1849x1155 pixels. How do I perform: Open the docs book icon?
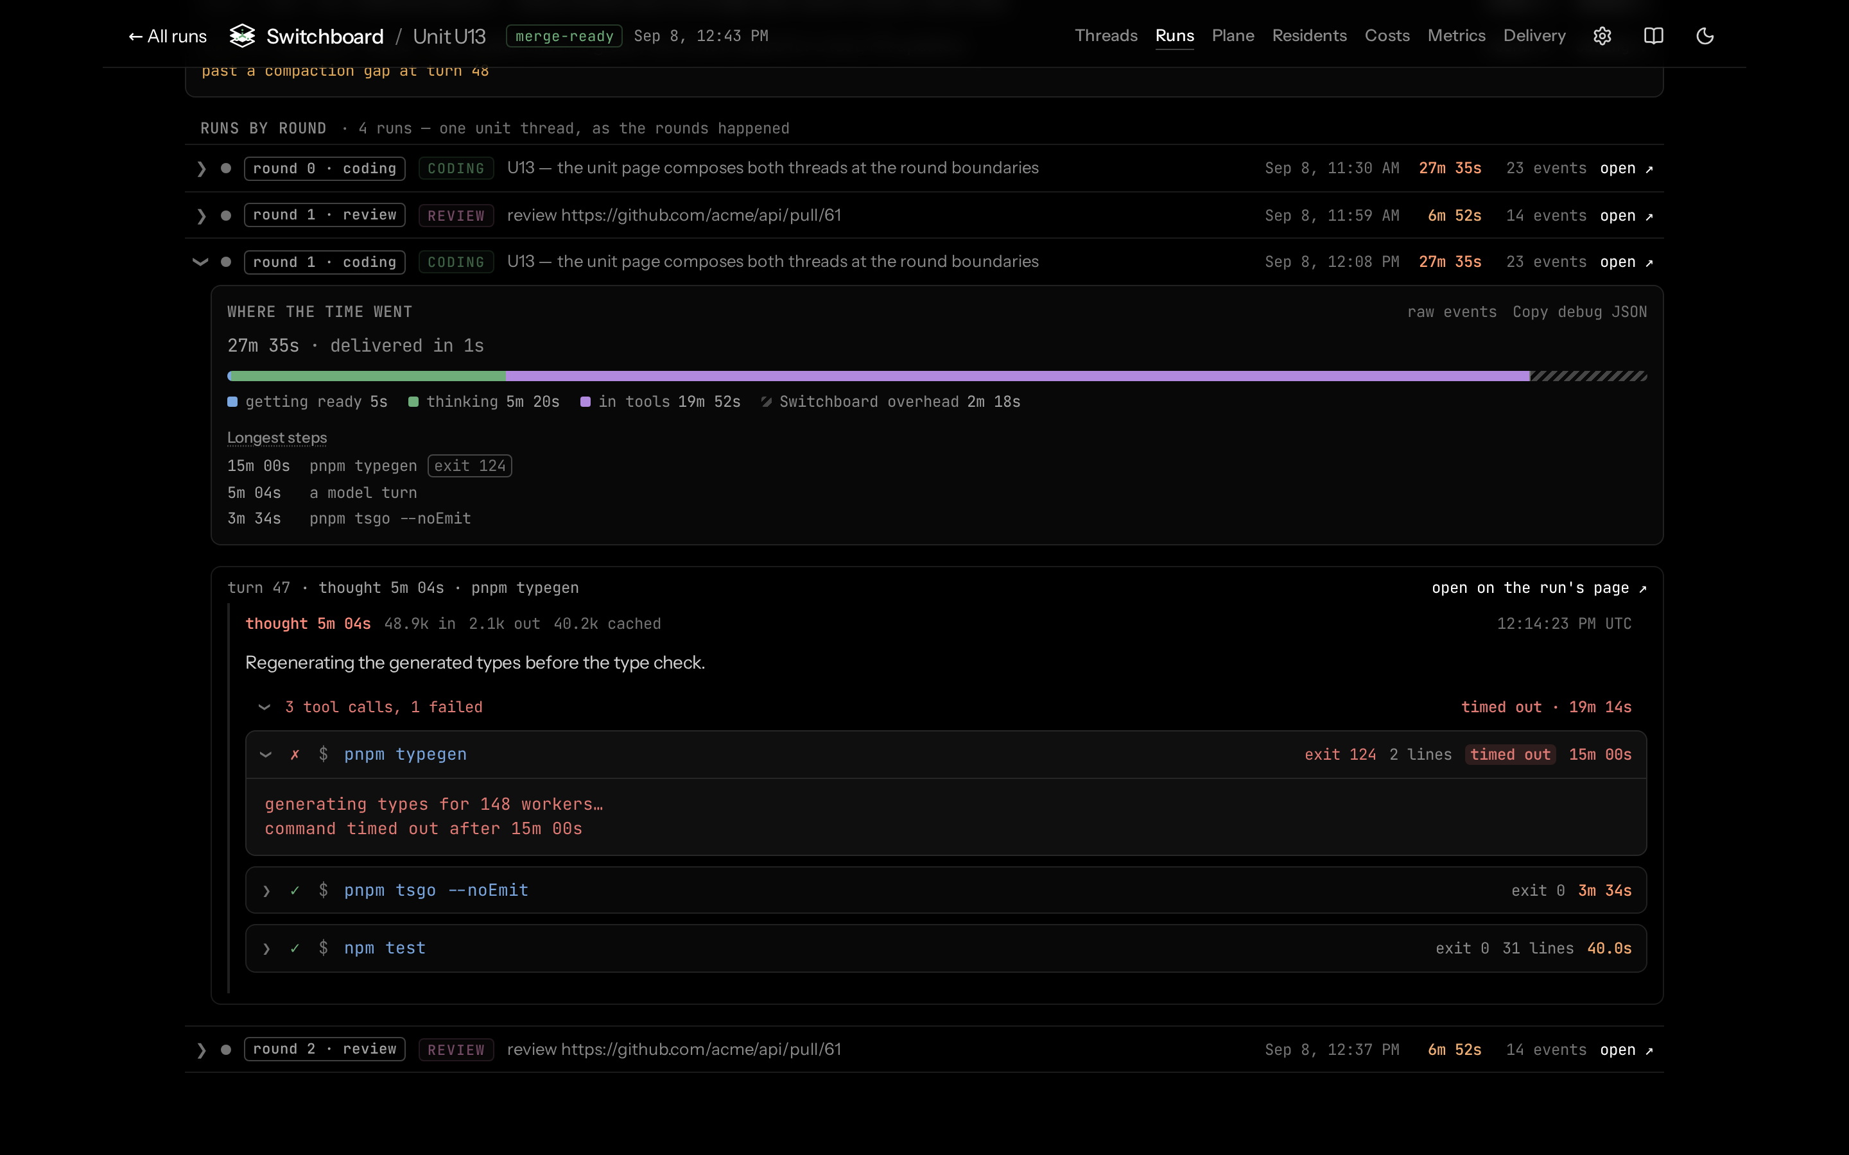1653,36
